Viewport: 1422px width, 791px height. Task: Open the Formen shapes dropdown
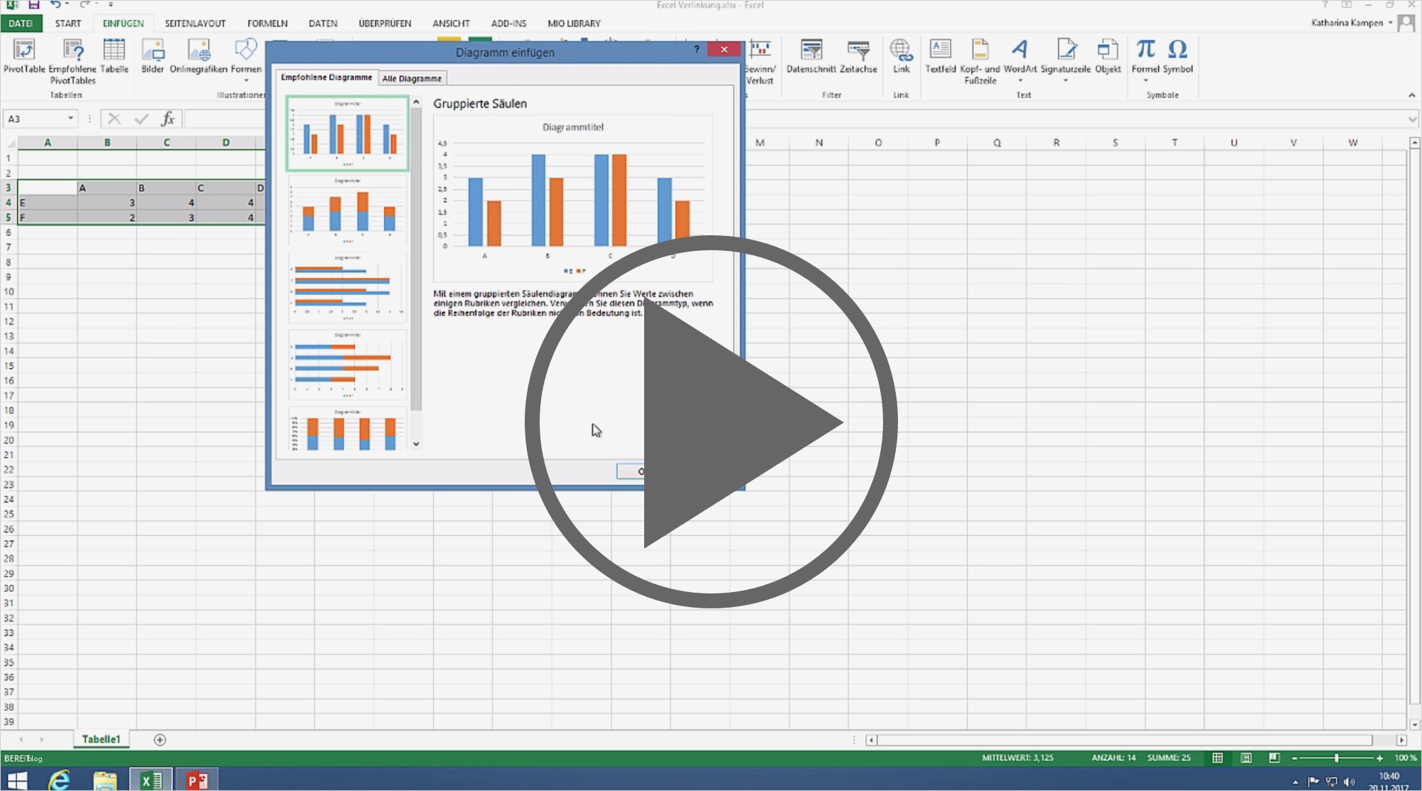coord(246,57)
